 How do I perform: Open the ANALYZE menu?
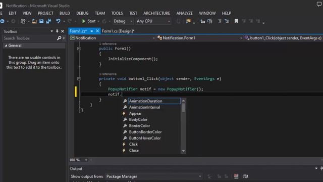(184, 13)
